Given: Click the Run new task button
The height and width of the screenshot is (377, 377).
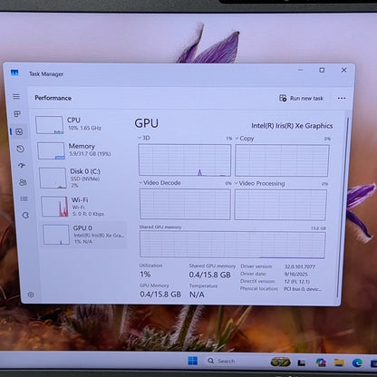Looking at the screenshot, I should [x=301, y=98].
